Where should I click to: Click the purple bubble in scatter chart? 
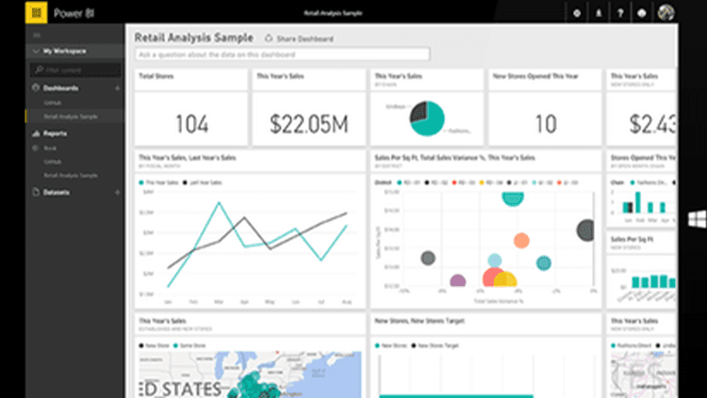coord(457,281)
